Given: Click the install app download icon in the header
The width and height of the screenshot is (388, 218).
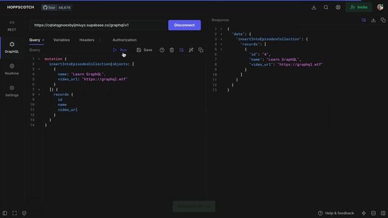Looking at the screenshot, I should pyautogui.click(x=314, y=7).
